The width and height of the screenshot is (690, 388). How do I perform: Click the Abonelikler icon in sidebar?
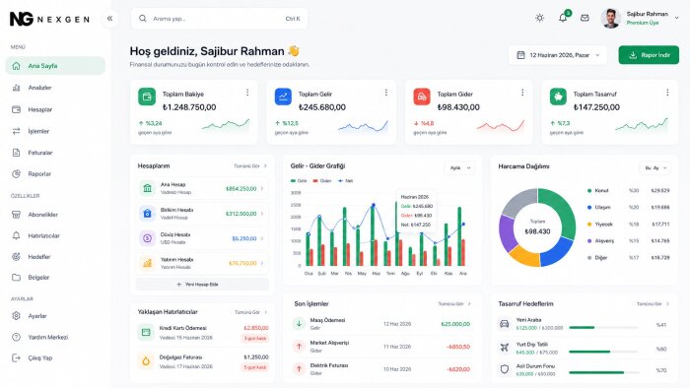coord(17,215)
